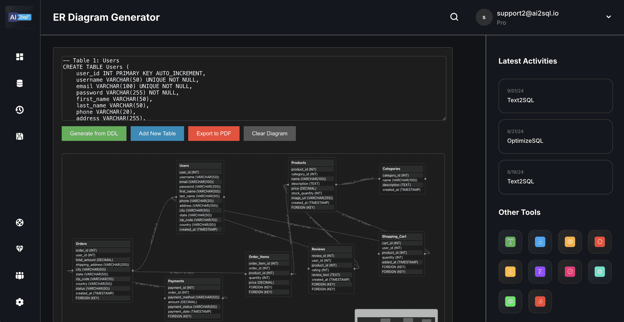This screenshot has width=624, height=322.
Task: Click the AI2SQL logo top left
Action: click(x=19, y=17)
